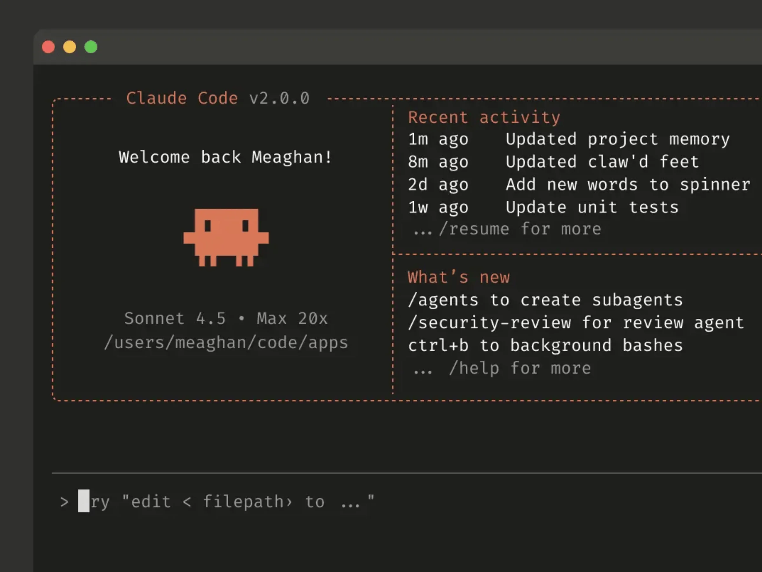Screen dimensions: 762x572
Task: Click 'Sonnet 4.5 • Max 20x' model label
Action: coord(226,318)
